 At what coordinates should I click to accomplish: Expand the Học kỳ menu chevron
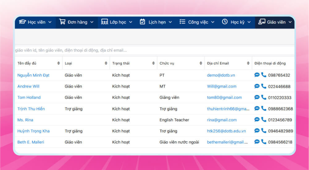249,22
